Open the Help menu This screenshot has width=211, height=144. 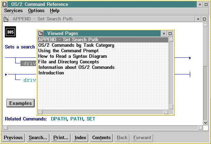click(x=54, y=11)
